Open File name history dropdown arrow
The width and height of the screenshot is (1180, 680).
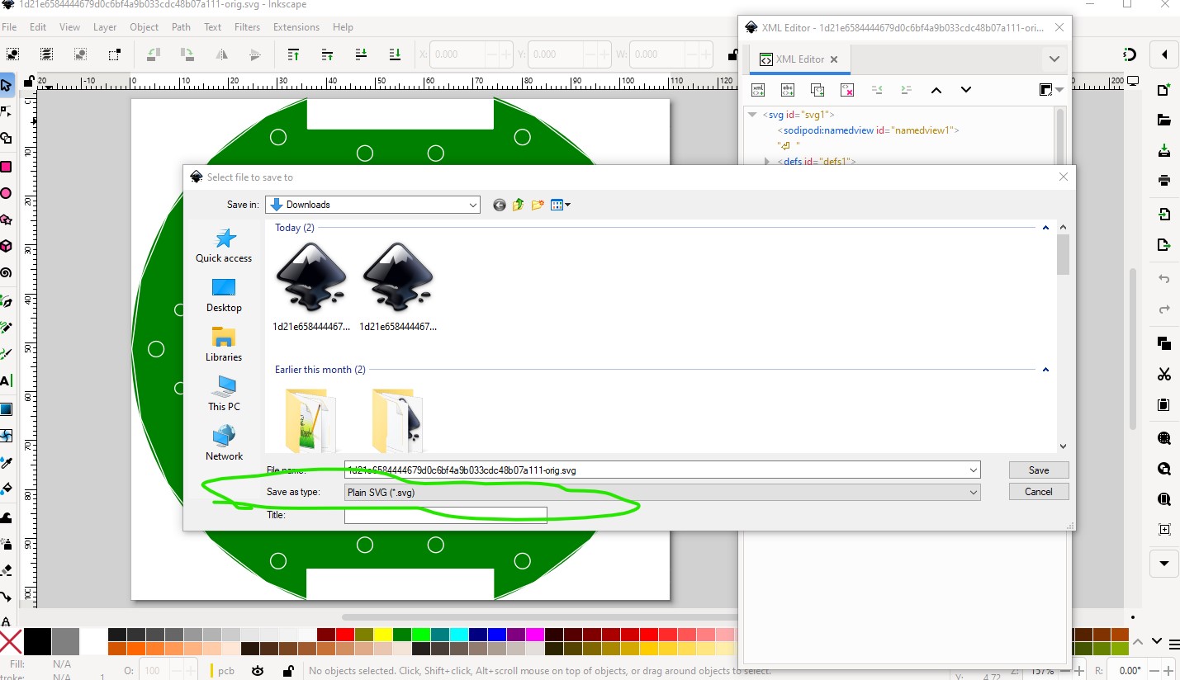click(x=974, y=470)
